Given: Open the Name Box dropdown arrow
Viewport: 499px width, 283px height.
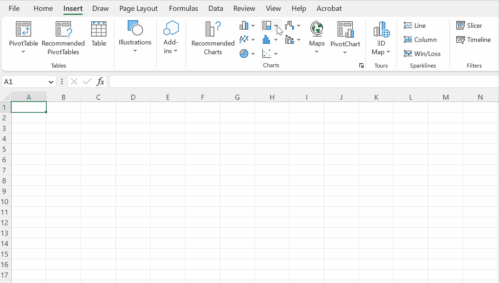Looking at the screenshot, I should 51,82.
